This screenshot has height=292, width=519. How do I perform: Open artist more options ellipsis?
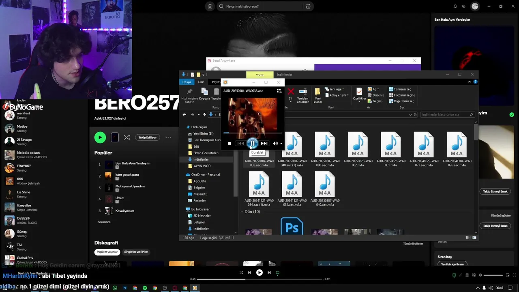pos(168,137)
